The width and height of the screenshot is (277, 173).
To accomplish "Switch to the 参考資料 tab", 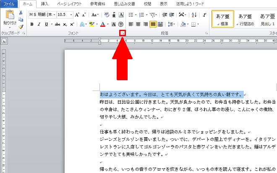I will (98, 4).
